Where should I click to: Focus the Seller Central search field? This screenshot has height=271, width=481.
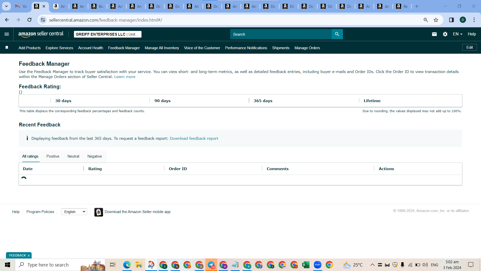281,34
